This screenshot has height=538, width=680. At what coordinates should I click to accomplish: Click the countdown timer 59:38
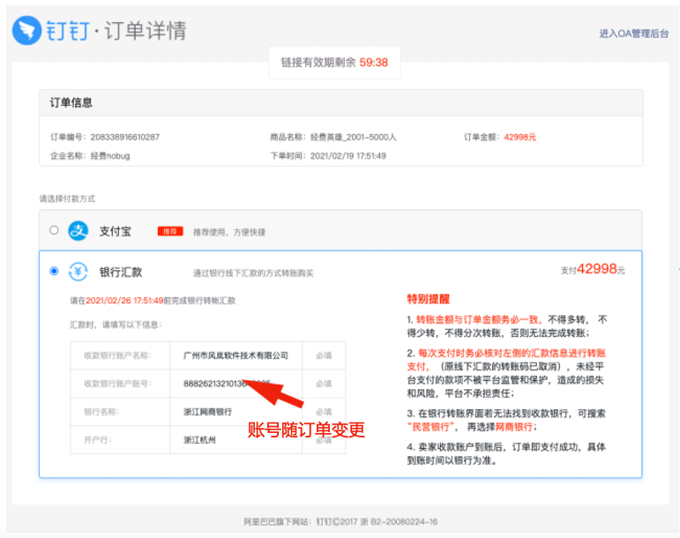click(x=373, y=63)
